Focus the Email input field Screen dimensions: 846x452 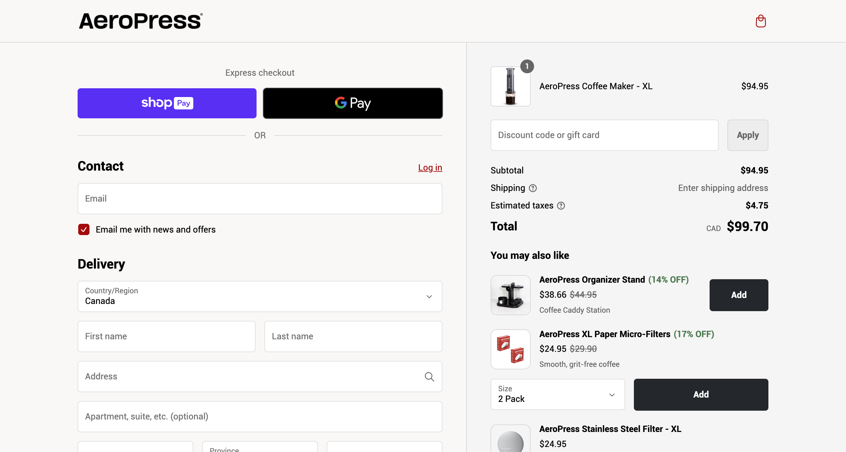(260, 199)
